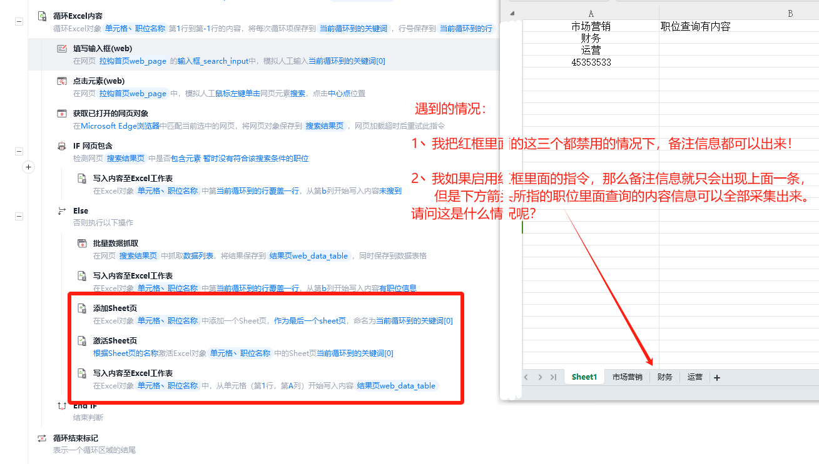Click the 获取已打开的网页对象 step icon

click(62, 114)
